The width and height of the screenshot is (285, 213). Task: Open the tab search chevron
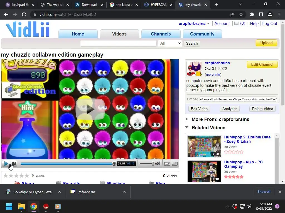(240, 4)
